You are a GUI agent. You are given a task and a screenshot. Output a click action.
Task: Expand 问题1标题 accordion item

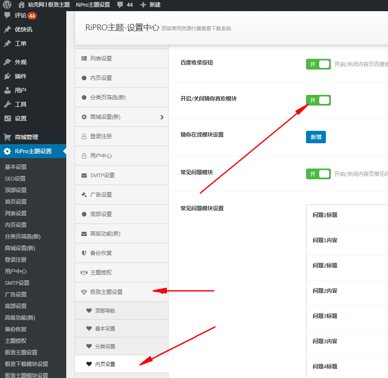pyautogui.click(x=347, y=217)
